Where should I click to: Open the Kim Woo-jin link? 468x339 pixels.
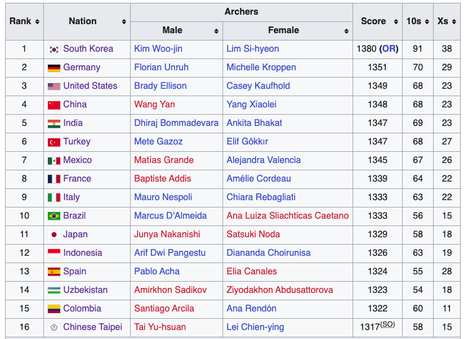158,49
